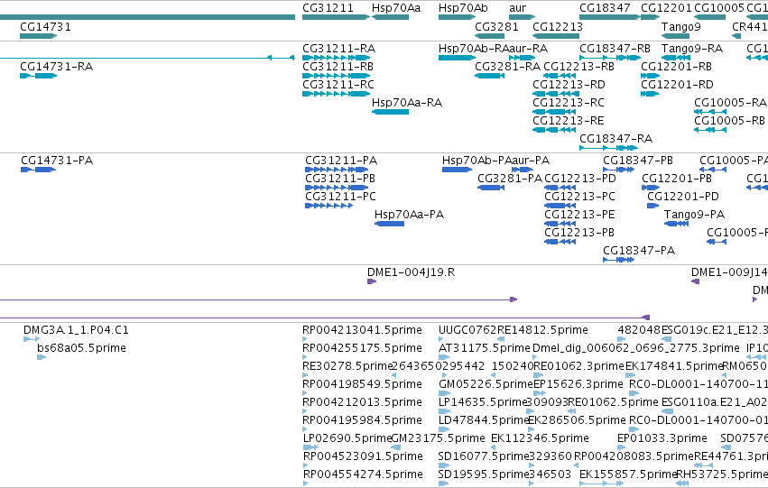The width and height of the screenshot is (768, 488).
Task: Select EST DMG3A.1_1.P04.C1
Action: 32,339
